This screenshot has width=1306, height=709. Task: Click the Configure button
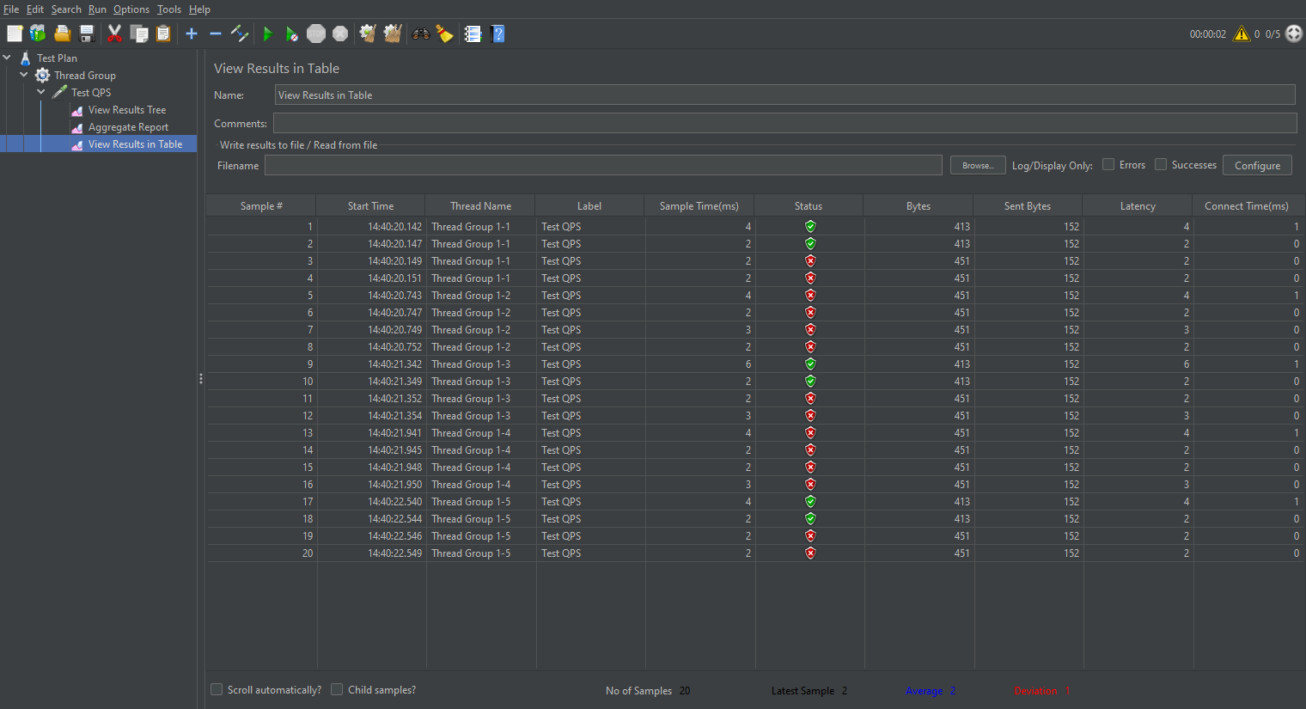click(x=1257, y=165)
